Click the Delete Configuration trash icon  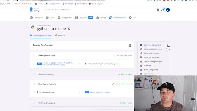141,70
